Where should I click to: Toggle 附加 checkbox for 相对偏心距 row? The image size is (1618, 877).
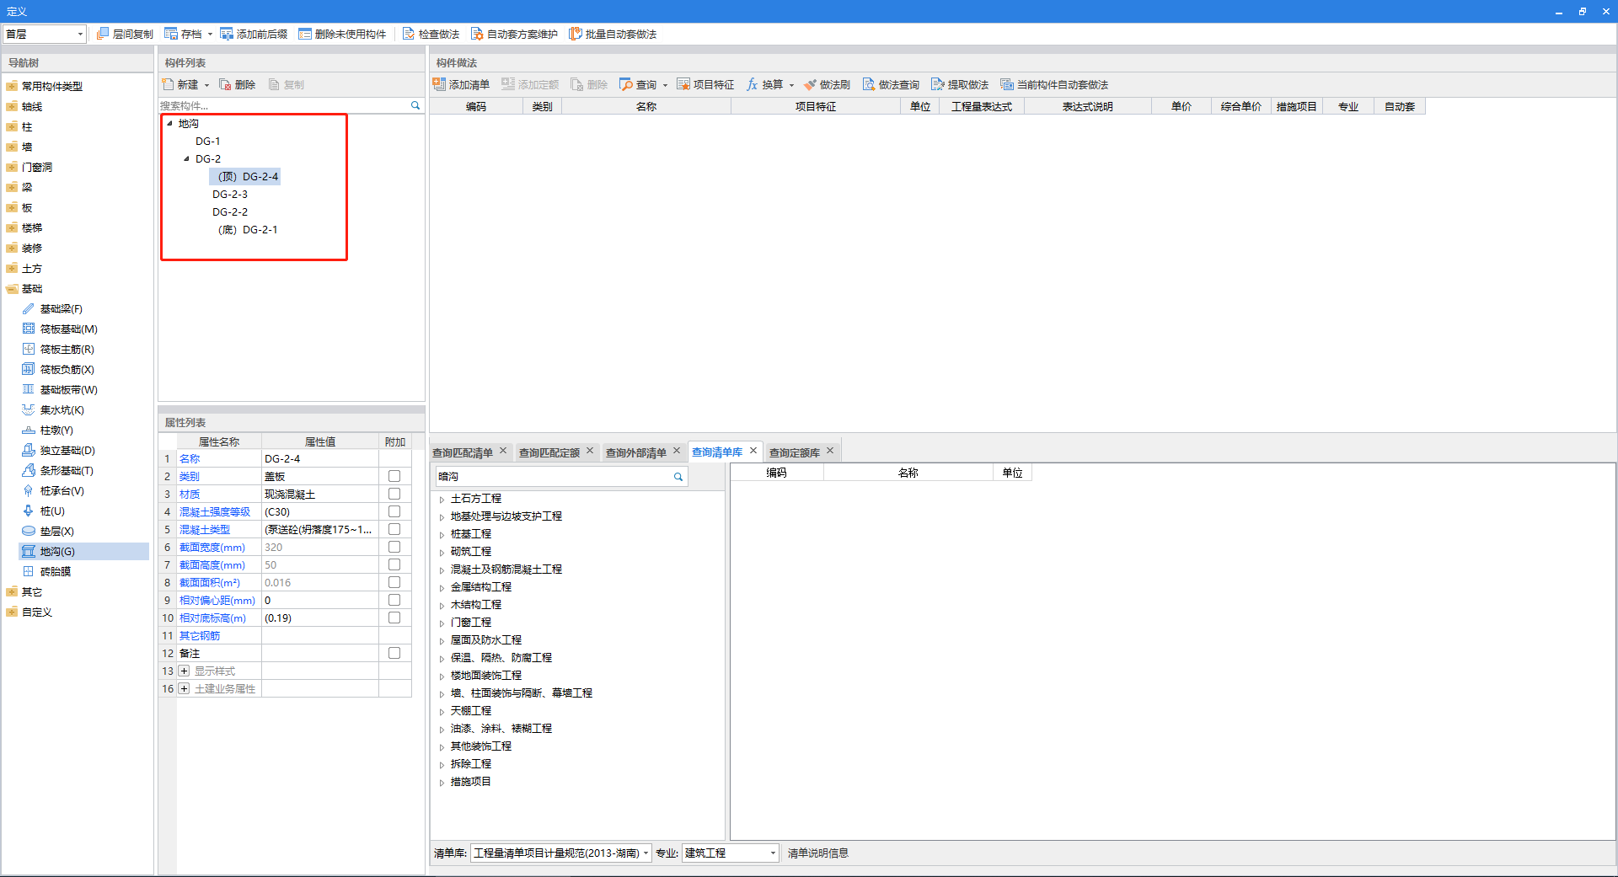(x=394, y=600)
